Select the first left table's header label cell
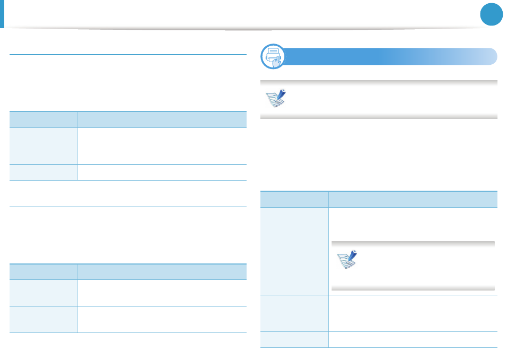Image resolution: width=507 pixels, height=358 pixels. (x=44, y=120)
